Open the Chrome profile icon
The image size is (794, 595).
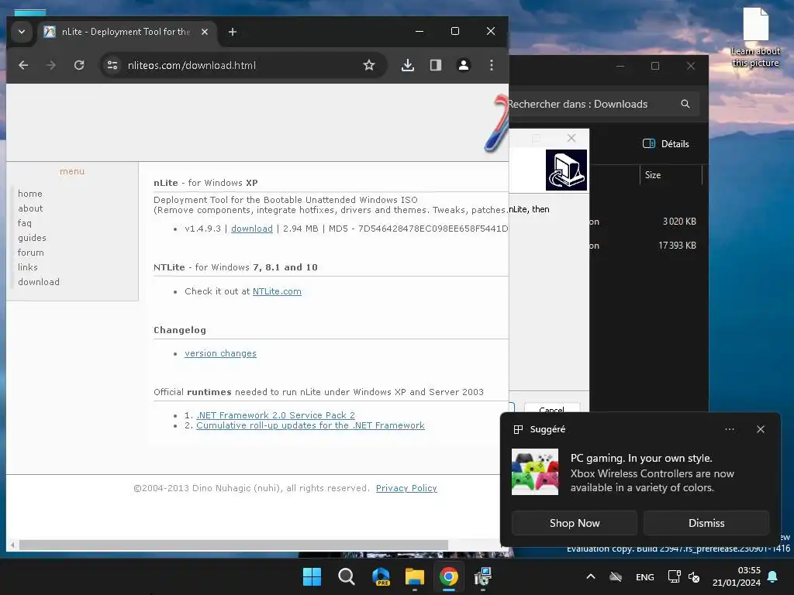pos(464,65)
